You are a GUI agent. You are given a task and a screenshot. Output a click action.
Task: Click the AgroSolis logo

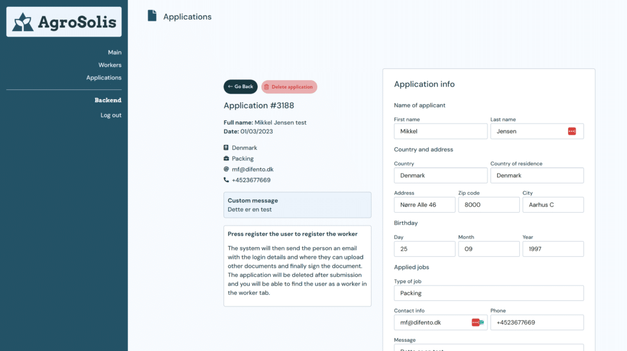pos(64,21)
